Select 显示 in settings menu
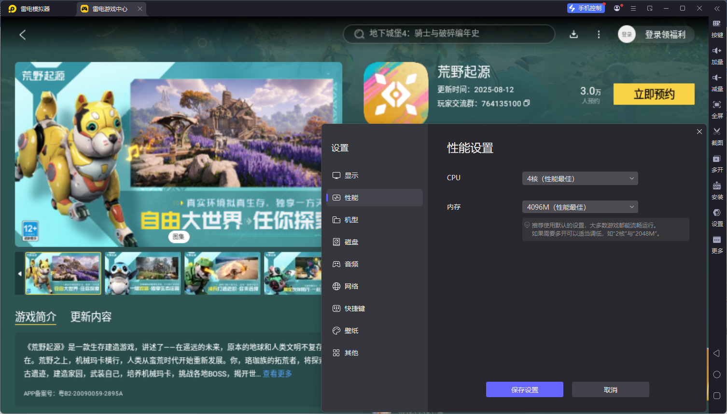 tap(375, 175)
